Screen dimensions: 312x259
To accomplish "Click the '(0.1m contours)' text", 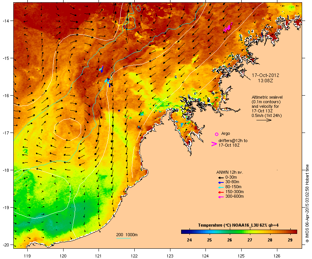I will tap(266, 102).
